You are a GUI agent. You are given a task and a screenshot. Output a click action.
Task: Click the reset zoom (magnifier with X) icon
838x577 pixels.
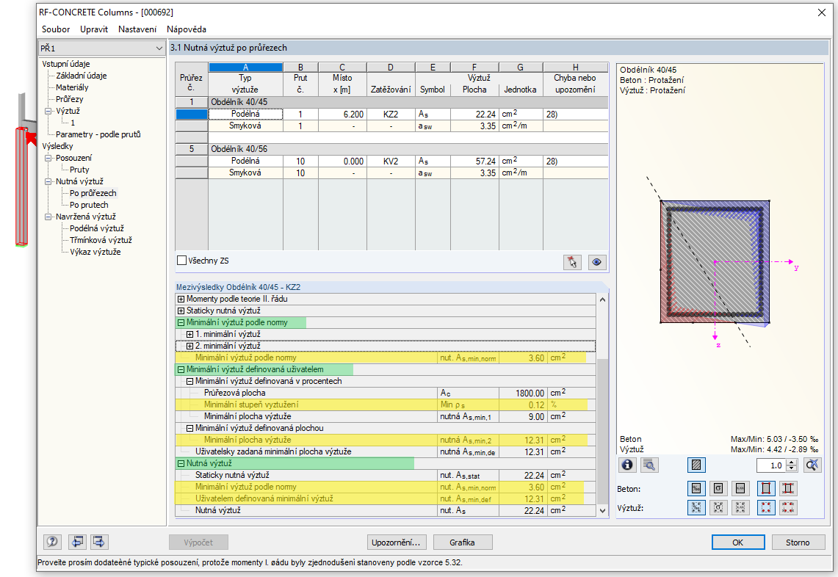(x=812, y=465)
